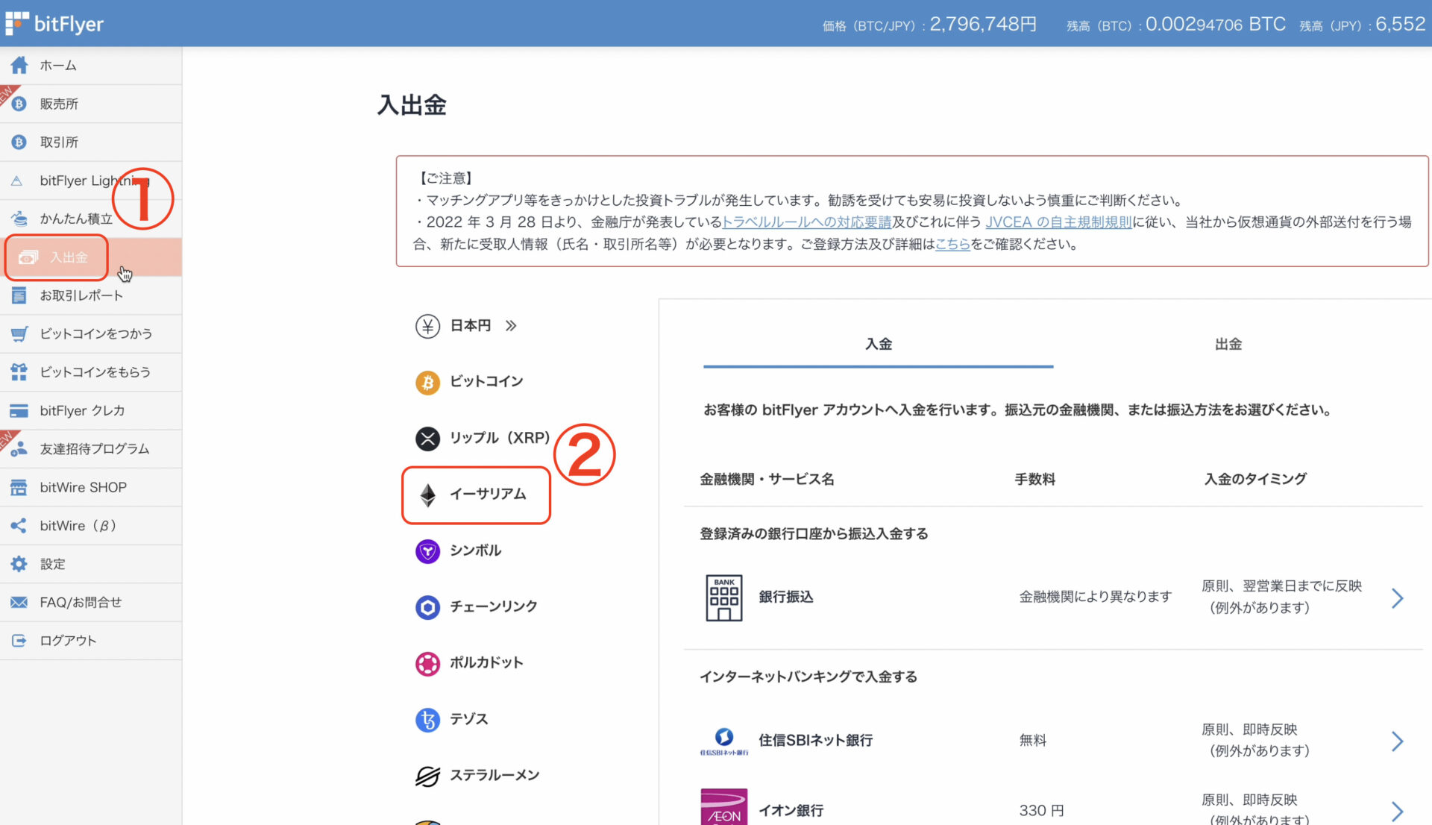Open トラベルルールへの対応要請 link
1432x825 pixels.
pyautogui.click(x=807, y=222)
